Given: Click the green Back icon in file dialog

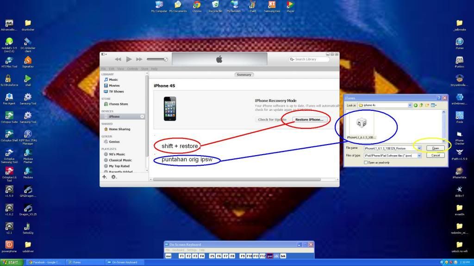Looking at the screenshot, I should point(416,105).
